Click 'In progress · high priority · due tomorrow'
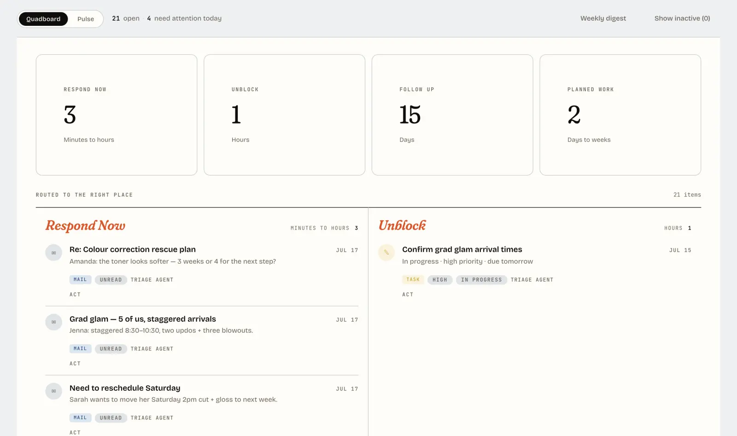The height and width of the screenshot is (436, 737). (x=468, y=261)
